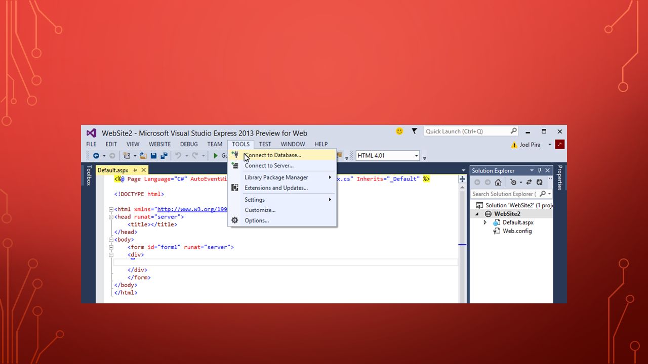
Task: Open the WINDOW menu
Action: coord(293,144)
